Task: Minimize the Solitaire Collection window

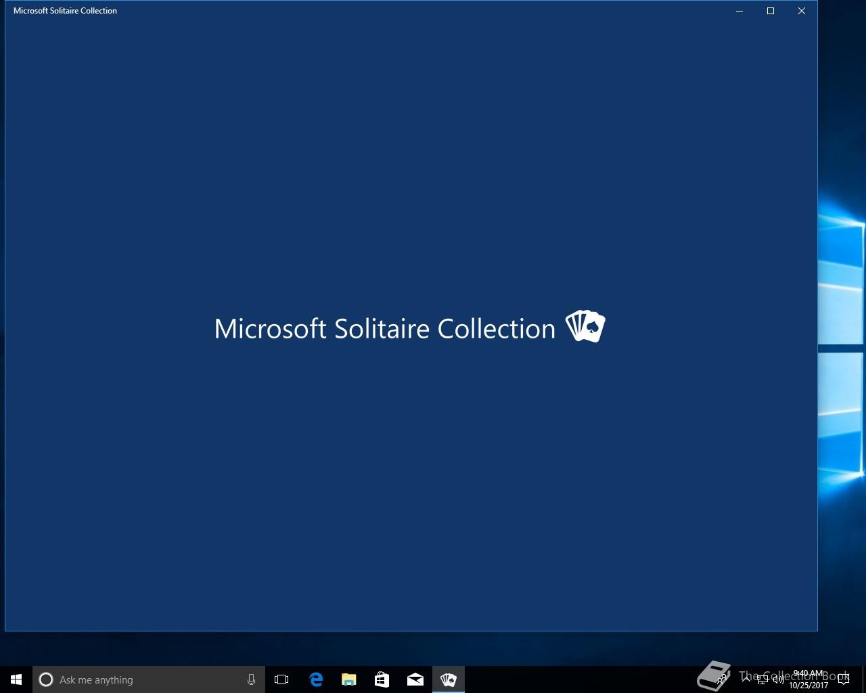Action: pyautogui.click(x=739, y=11)
